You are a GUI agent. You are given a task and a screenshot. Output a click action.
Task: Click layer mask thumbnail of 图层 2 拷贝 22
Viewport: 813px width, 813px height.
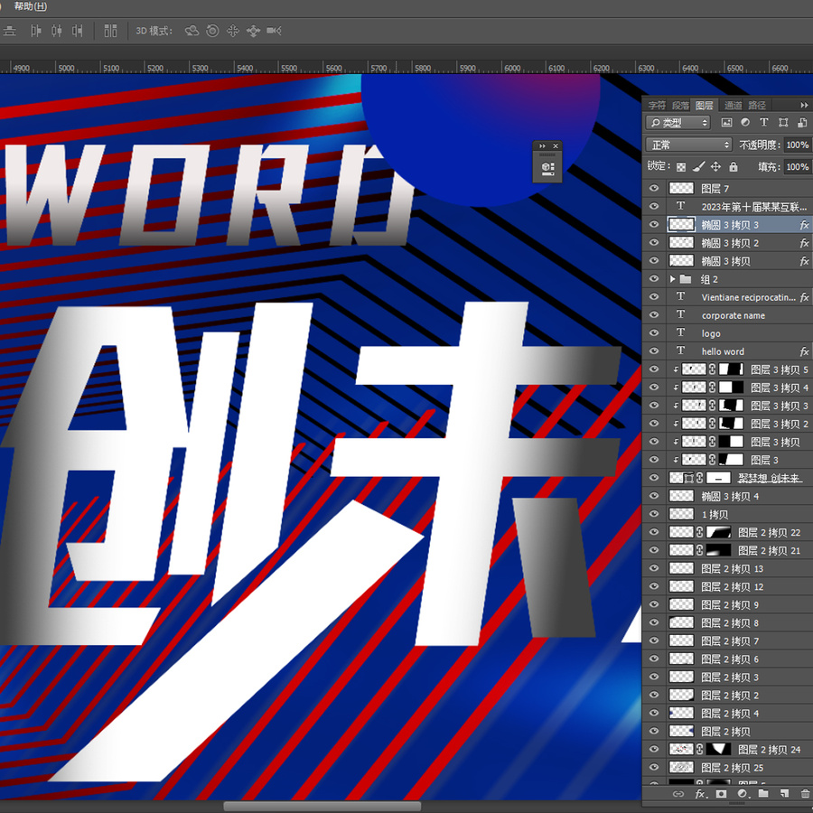[719, 532]
